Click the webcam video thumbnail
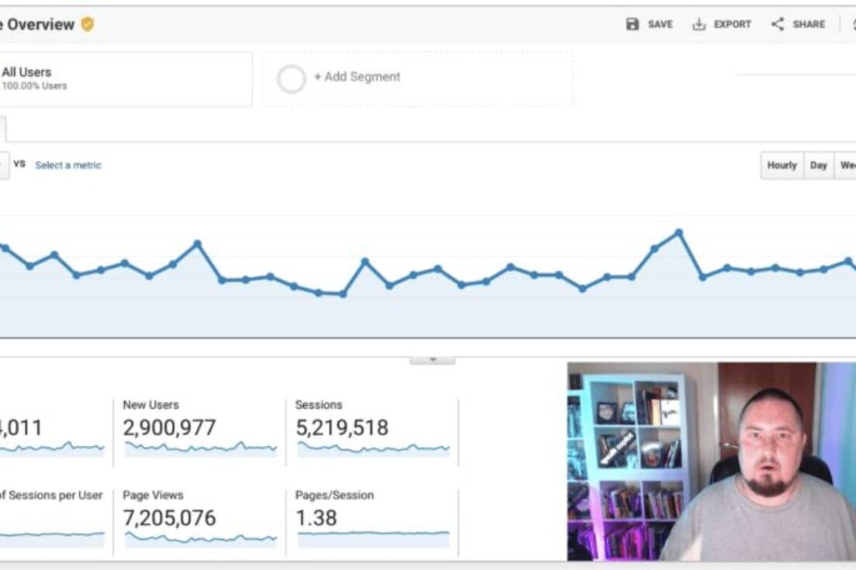The width and height of the screenshot is (856, 570). (709, 463)
